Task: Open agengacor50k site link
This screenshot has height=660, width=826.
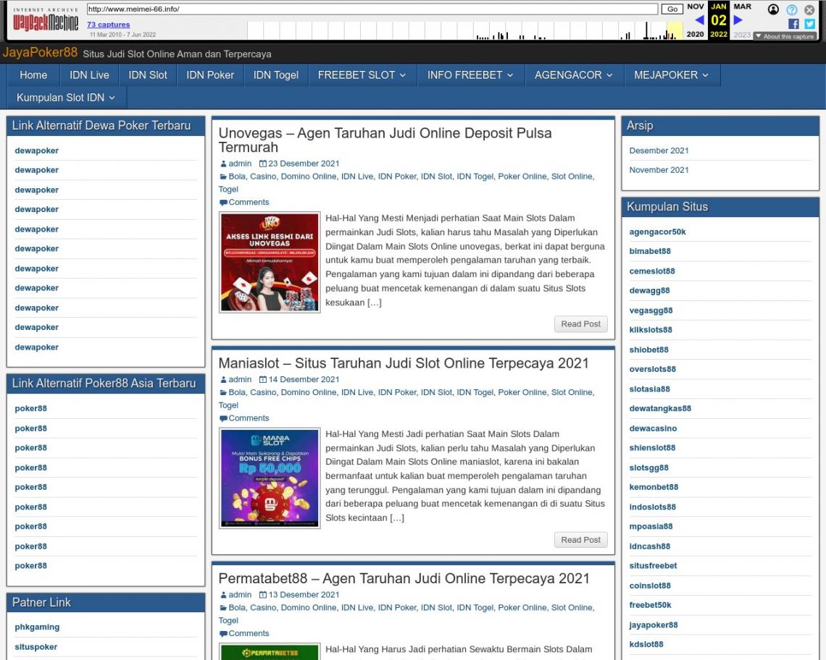Action: pos(657,232)
